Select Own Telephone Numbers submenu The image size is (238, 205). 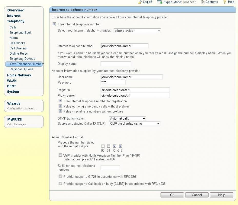tap(24, 64)
